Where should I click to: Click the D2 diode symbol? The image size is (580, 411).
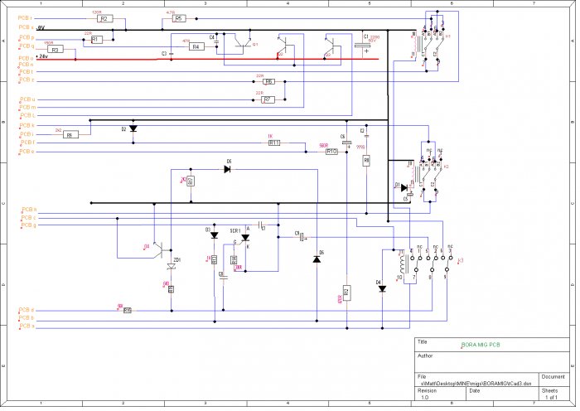[x=133, y=129]
